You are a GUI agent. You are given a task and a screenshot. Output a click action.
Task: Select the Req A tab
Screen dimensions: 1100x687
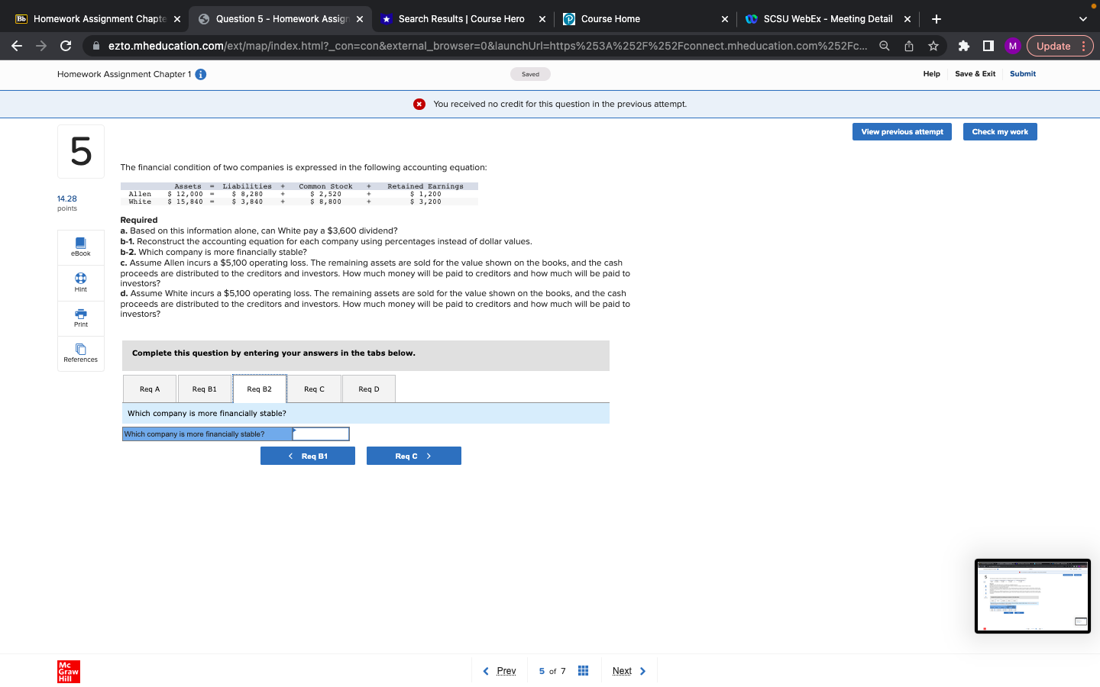tap(150, 389)
